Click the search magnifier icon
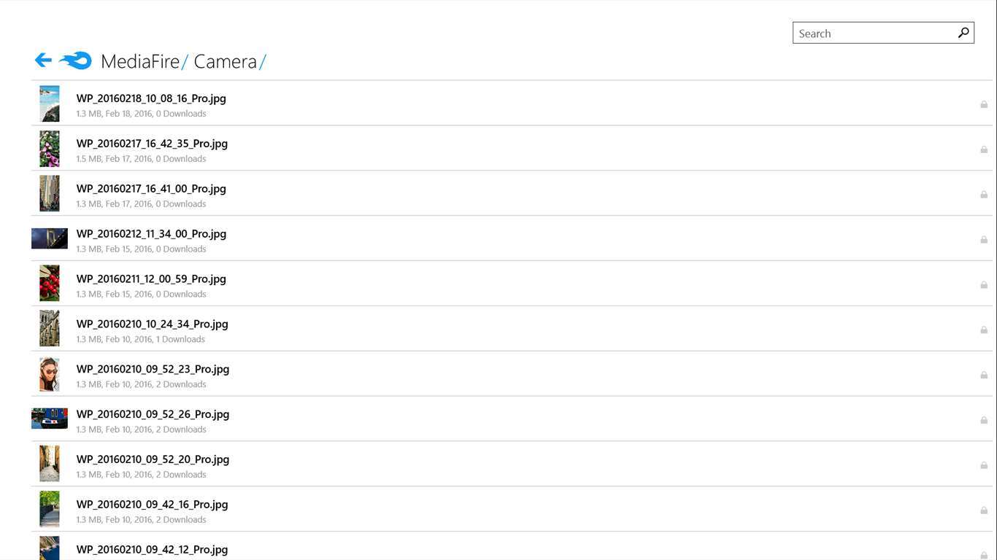Viewport: 997px width, 560px height. [963, 33]
